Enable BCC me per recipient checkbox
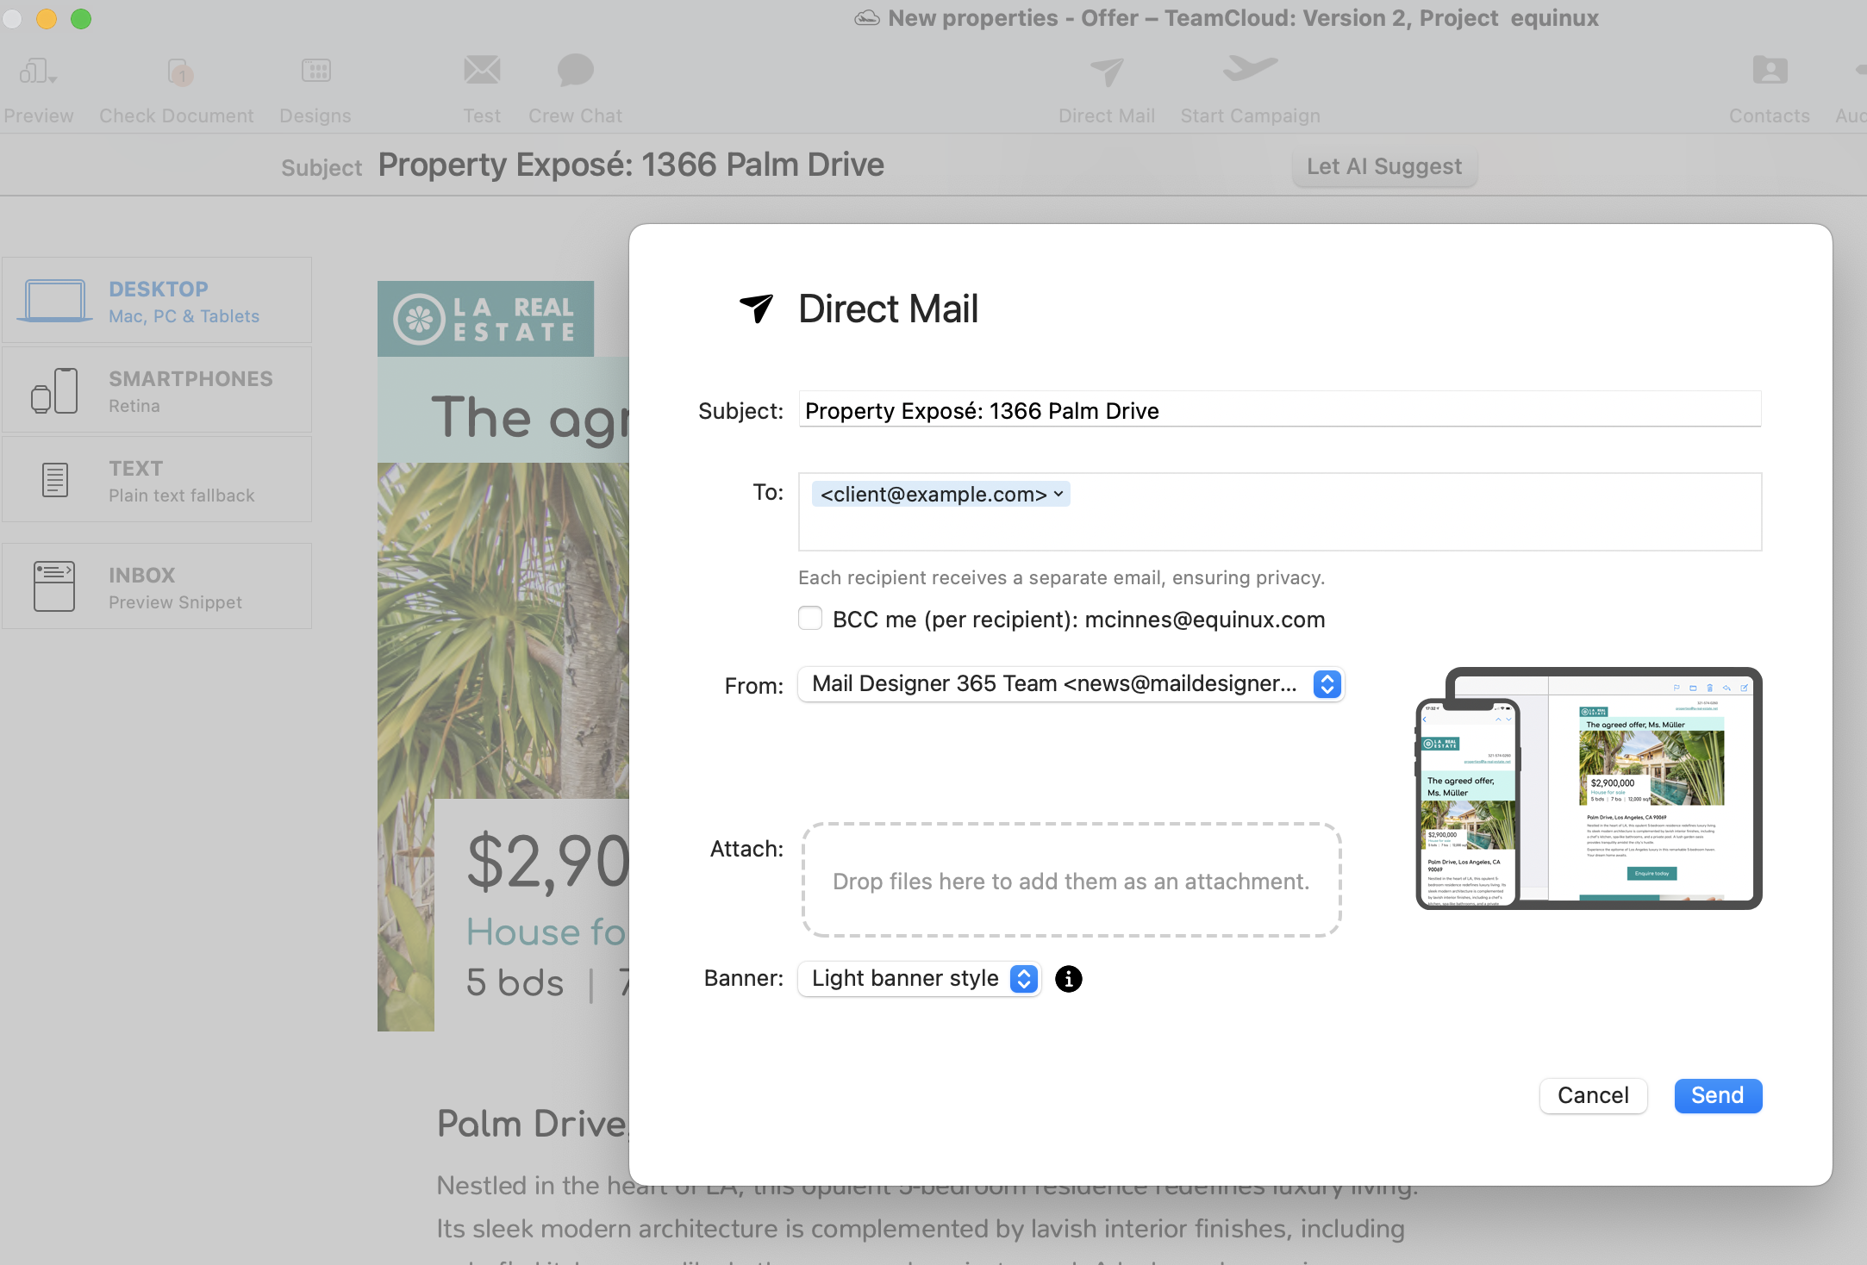Screen dimensions: 1867x1265 pyautogui.click(x=810, y=619)
